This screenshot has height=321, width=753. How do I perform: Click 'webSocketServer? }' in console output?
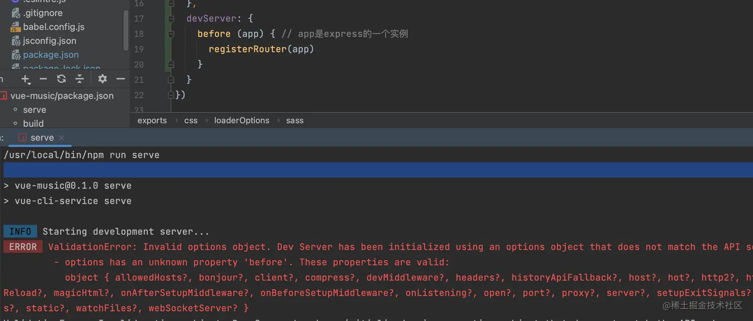pyautogui.click(x=199, y=309)
